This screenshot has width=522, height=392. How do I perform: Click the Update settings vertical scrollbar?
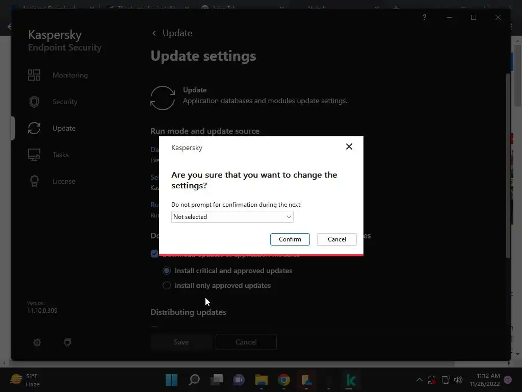(508, 165)
